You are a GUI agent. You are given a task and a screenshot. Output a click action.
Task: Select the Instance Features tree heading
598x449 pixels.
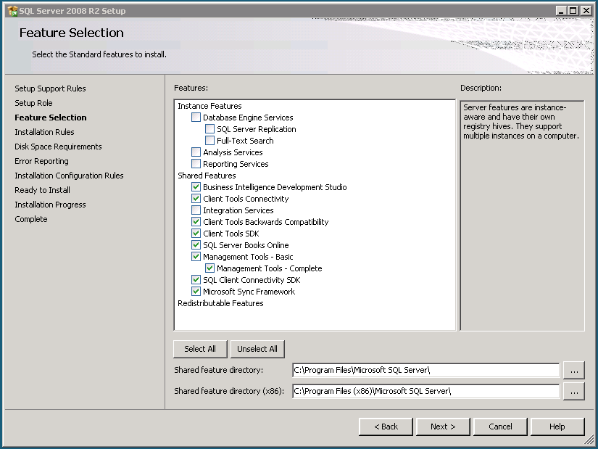click(209, 106)
